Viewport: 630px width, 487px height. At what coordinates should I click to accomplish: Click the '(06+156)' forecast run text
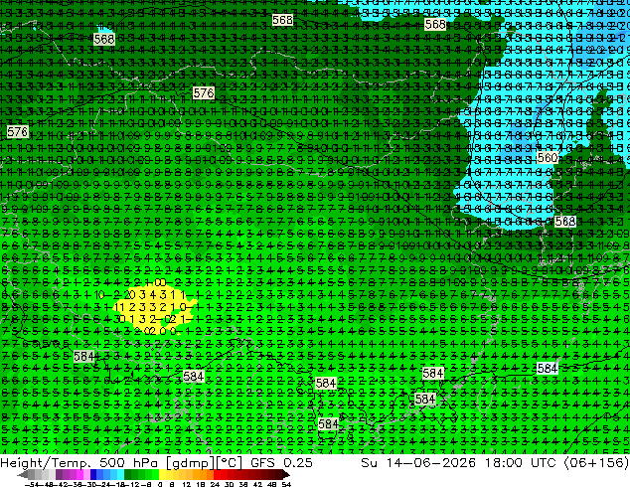tap(596, 463)
